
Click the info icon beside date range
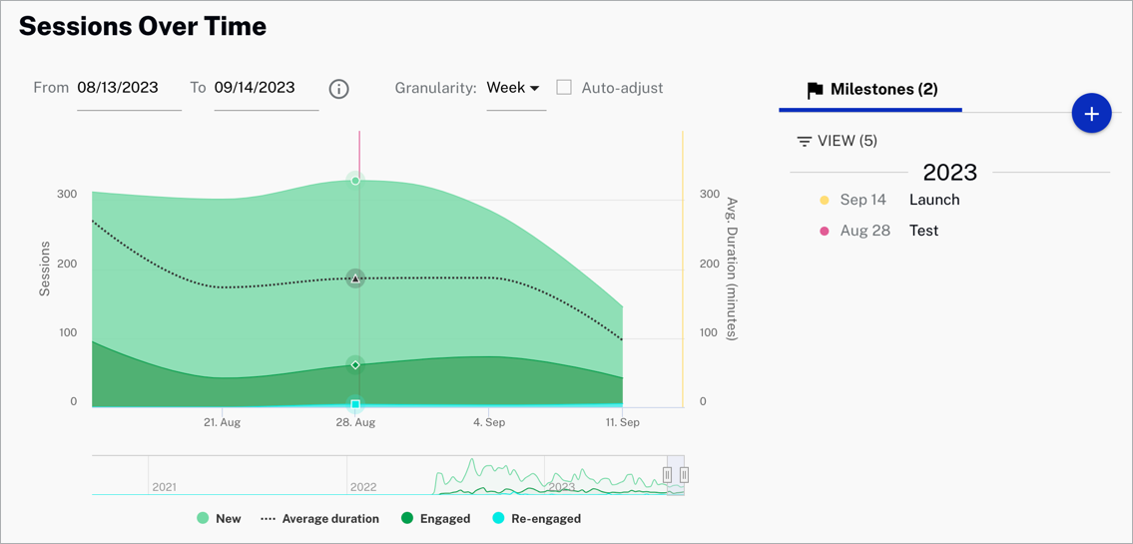[x=339, y=89]
